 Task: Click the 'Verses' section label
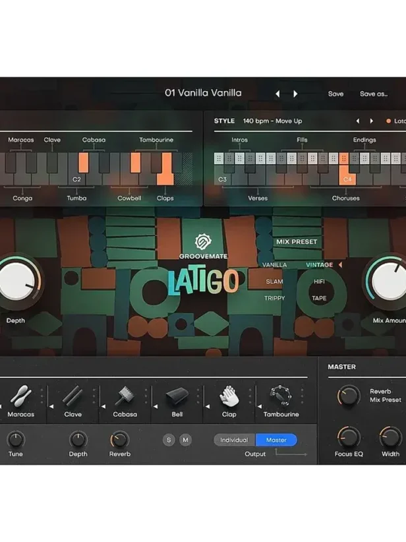258,198
